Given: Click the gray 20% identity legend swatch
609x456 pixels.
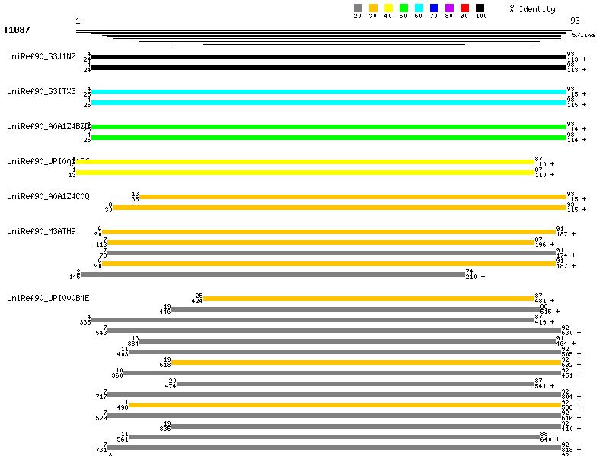Looking at the screenshot, I should coord(358,8).
